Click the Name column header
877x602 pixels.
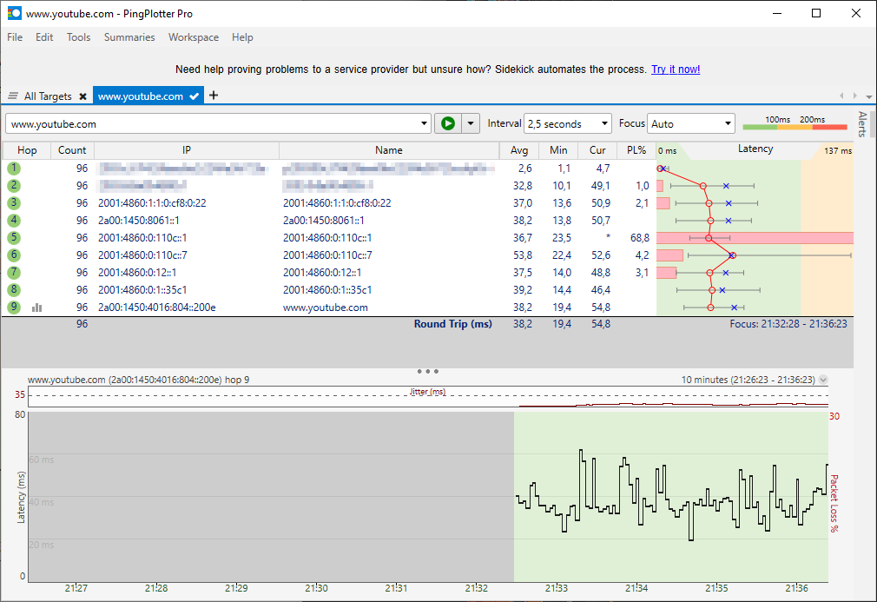click(389, 150)
